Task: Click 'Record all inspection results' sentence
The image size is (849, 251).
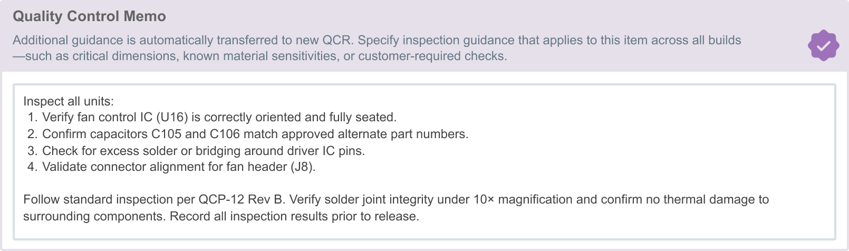Action: pyautogui.click(x=294, y=217)
